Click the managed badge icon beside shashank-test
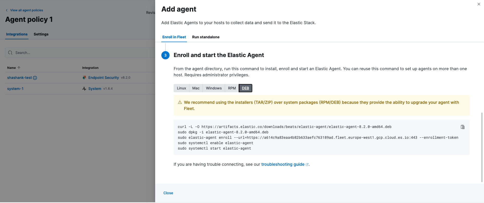Viewport: 484px width, 203px height. [35, 78]
